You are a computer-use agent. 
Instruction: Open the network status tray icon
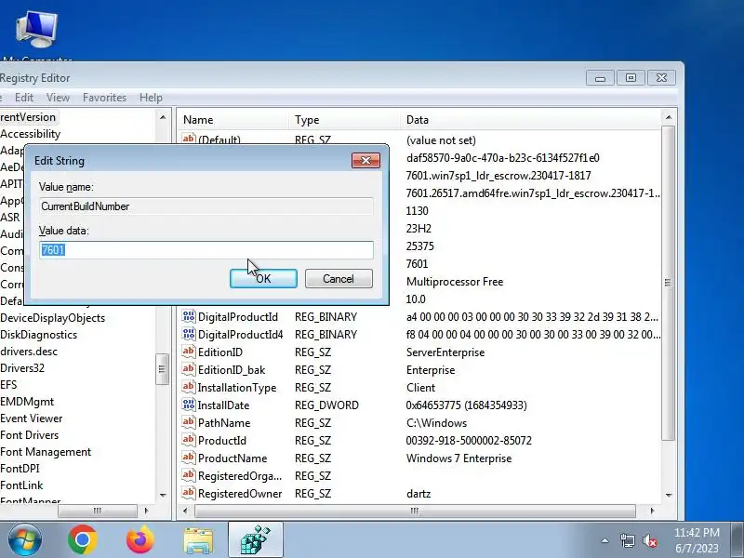[627, 540]
